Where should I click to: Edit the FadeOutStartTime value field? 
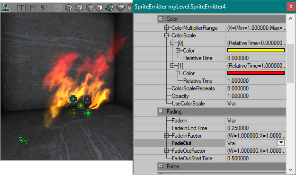256,158
